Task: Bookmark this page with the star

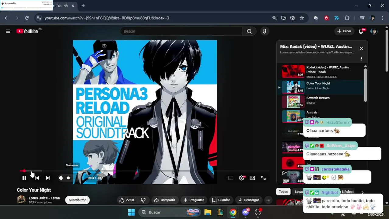Action: pyautogui.click(x=302, y=18)
